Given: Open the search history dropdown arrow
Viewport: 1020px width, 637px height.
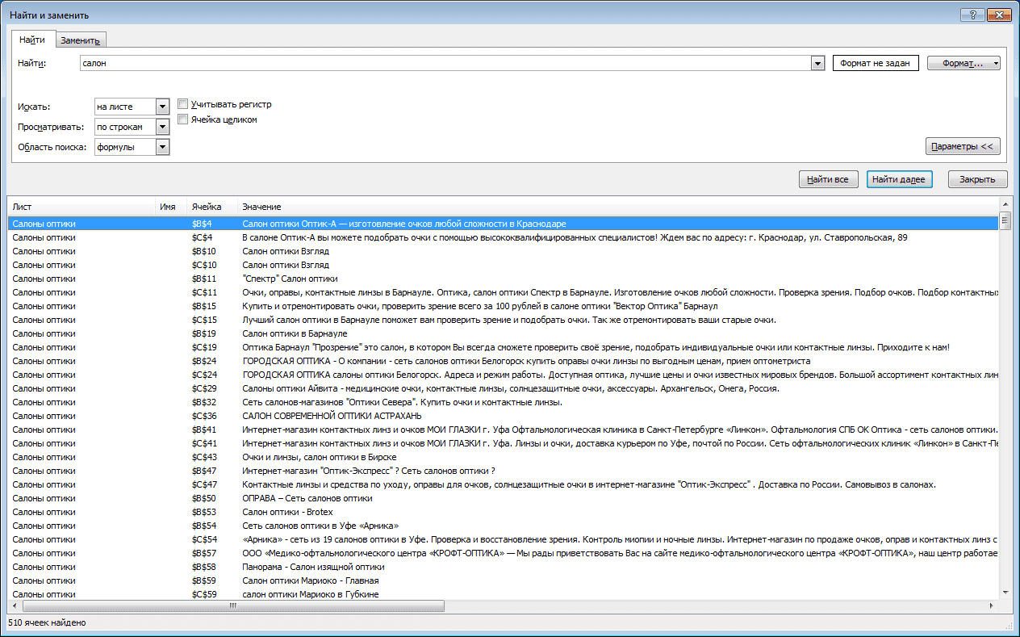Looking at the screenshot, I should point(817,63).
